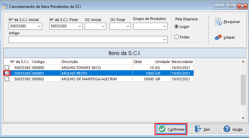Screen dimensions: 249x138
Task: Open the Nº da S.C.I. Final dropdown
Action: coord(80,26)
